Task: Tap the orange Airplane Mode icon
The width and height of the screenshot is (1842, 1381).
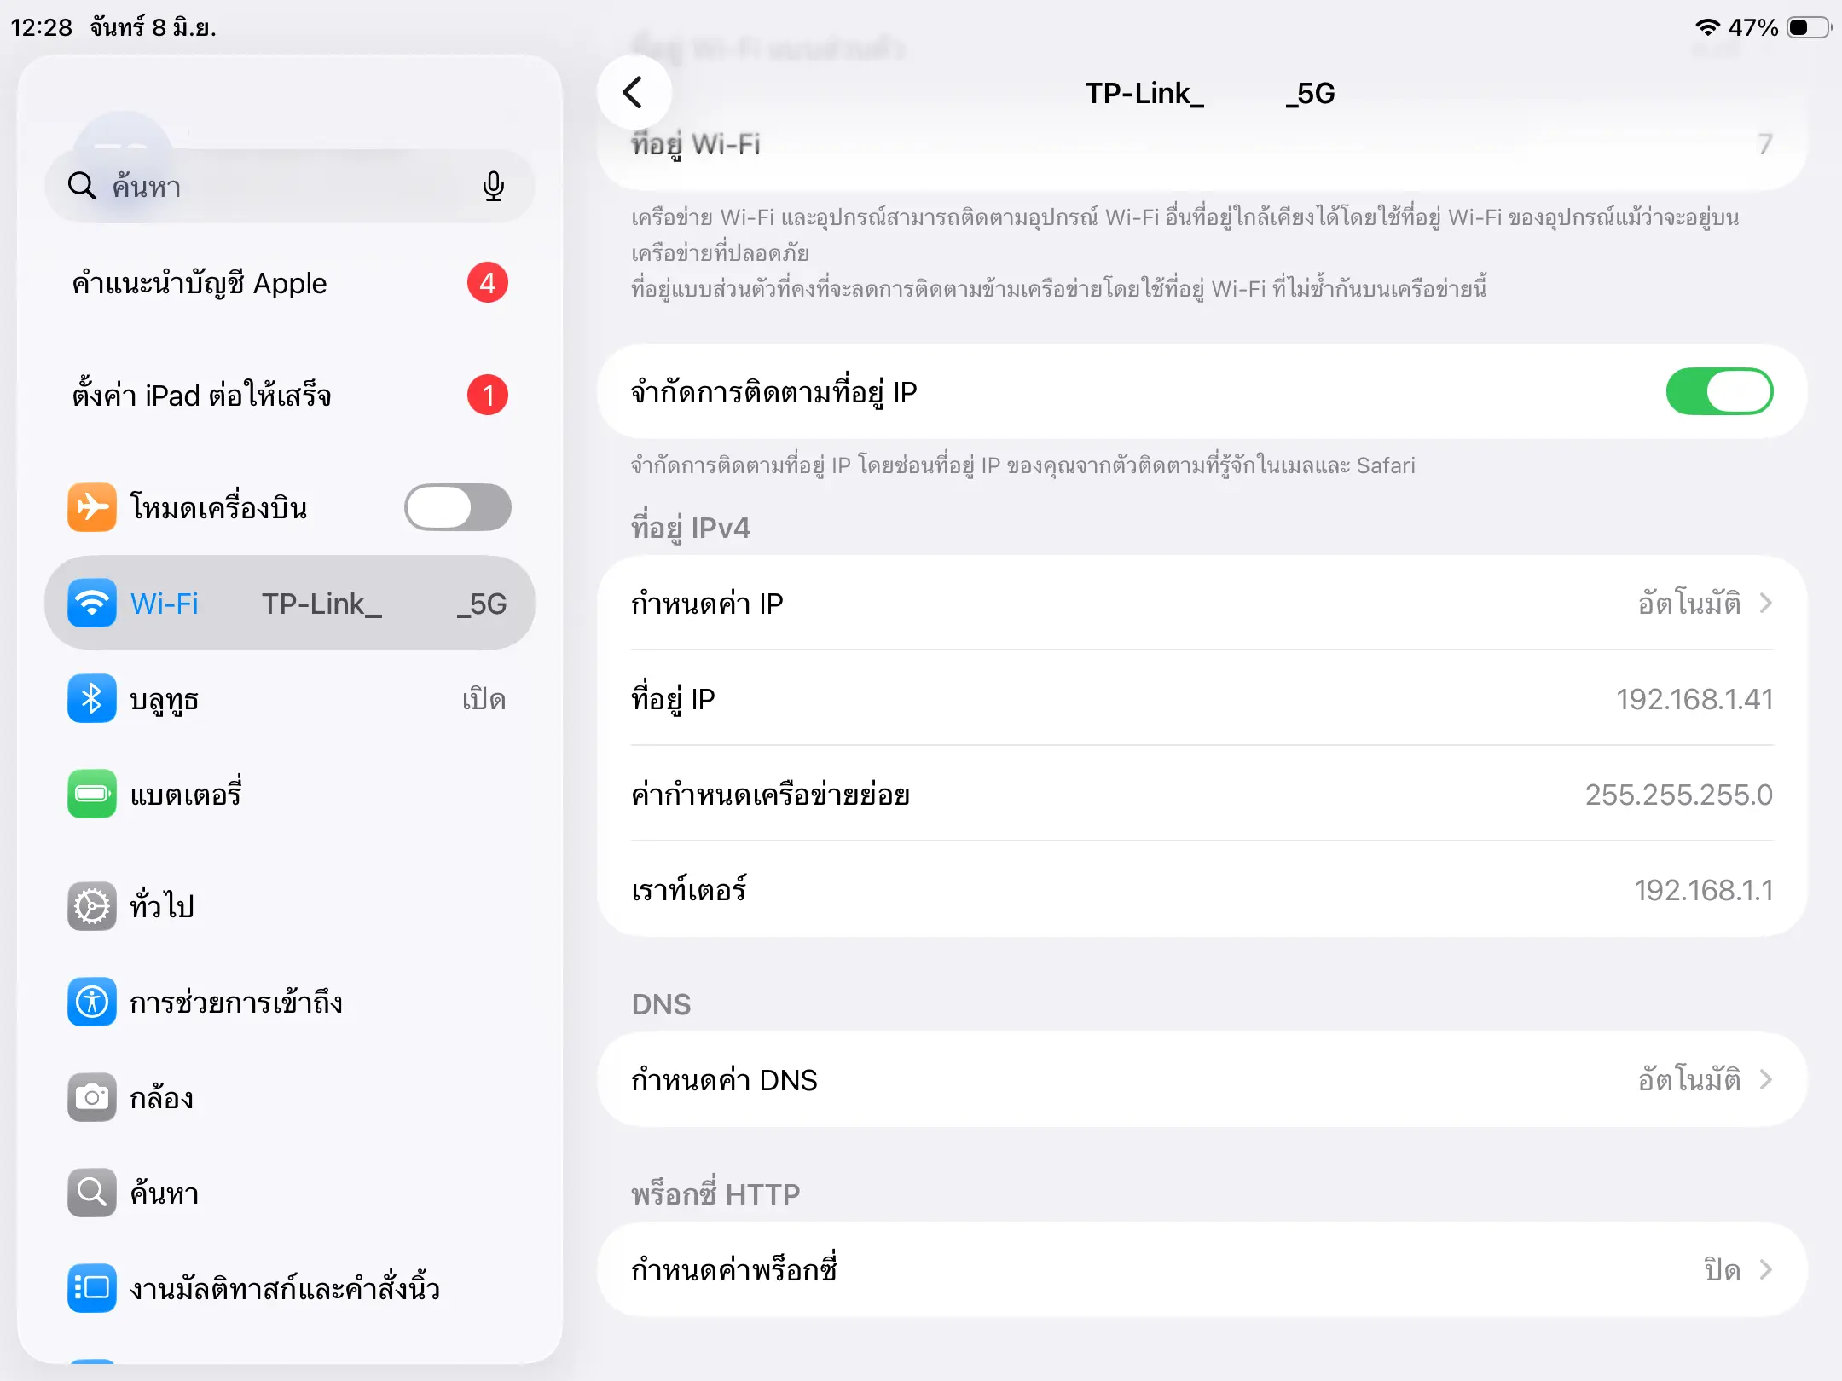Action: pyautogui.click(x=92, y=507)
